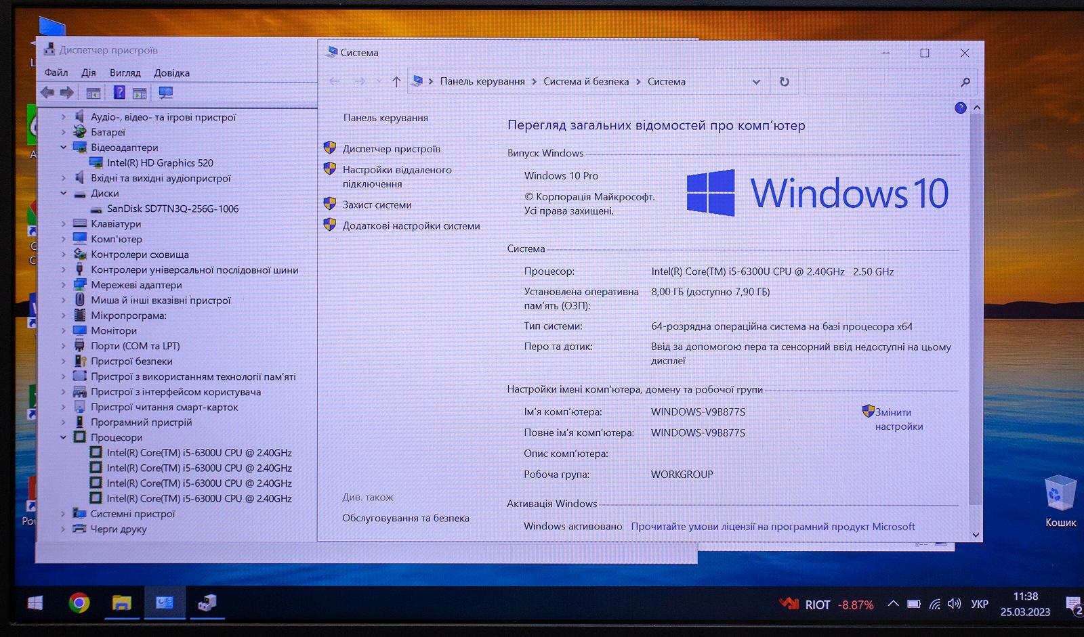Switch to Device Manager taskbar icon

point(207,602)
